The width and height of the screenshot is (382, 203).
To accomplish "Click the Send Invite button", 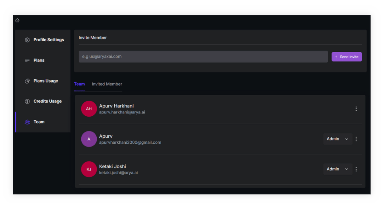I will coord(347,57).
